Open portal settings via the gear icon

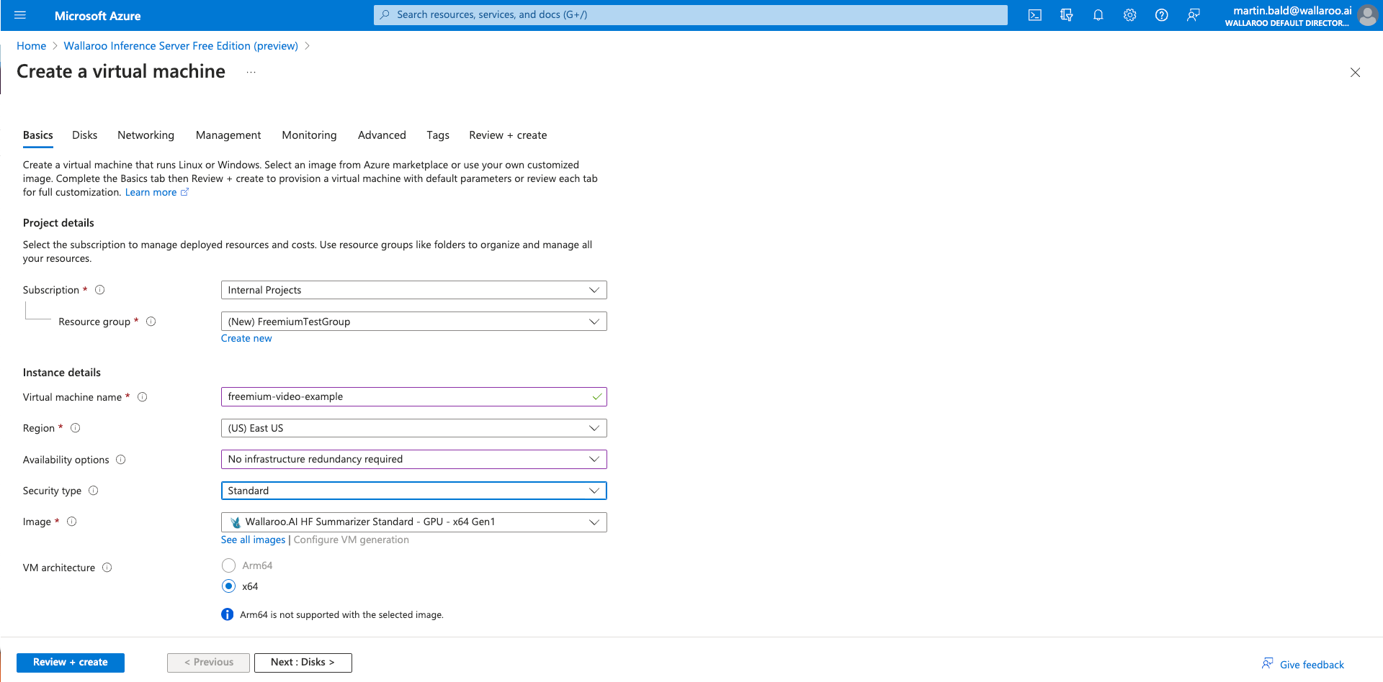tap(1129, 14)
